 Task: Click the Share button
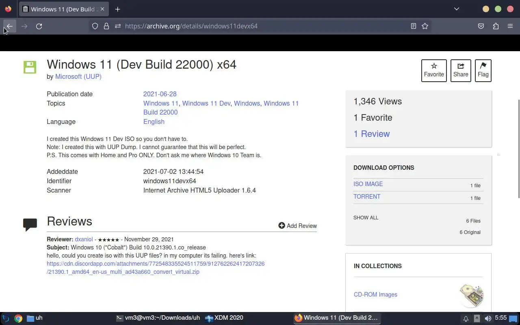click(461, 70)
